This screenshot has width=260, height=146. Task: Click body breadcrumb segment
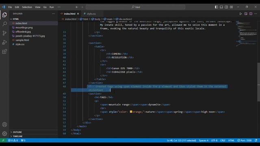pos(97,19)
